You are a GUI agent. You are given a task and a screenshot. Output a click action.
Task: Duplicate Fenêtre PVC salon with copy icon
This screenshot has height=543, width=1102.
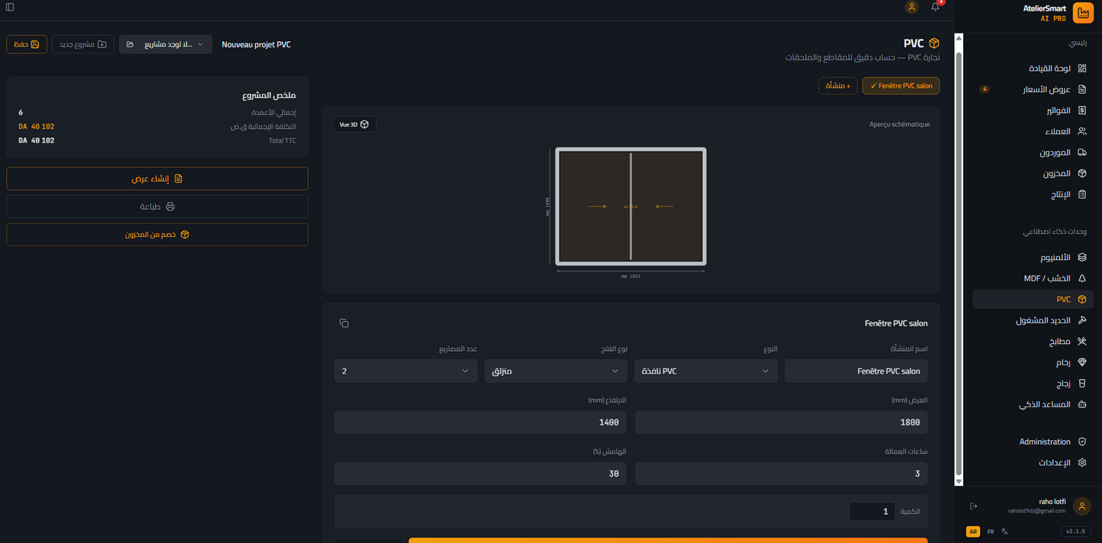pyautogui.click(x=344, y=323)
